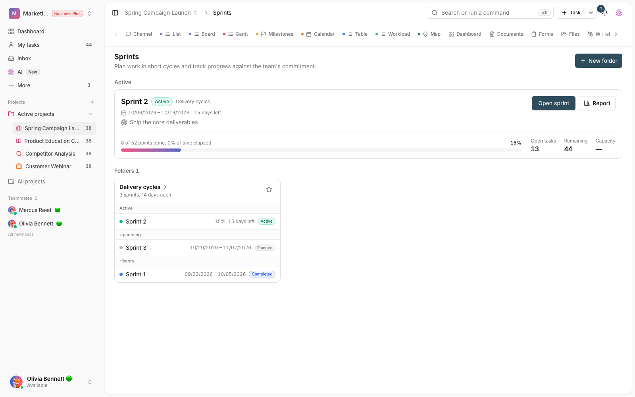
Task: Click Delivery cycles label beside Sprint 2
Action: (193, 102)
